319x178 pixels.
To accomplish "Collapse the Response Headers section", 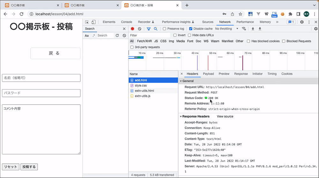I will [x=181, y=117].
